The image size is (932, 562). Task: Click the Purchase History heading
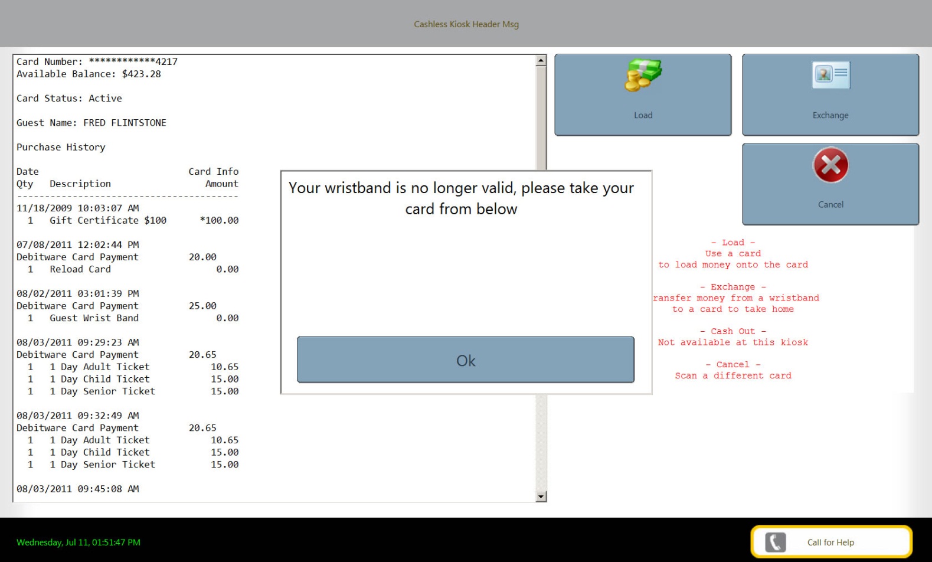tap(61, 147)
